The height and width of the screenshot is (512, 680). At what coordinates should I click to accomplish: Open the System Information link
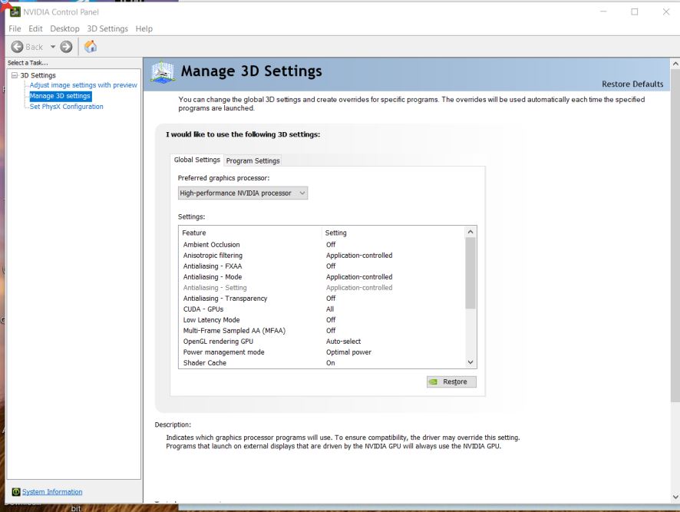(x=52, y=491)
